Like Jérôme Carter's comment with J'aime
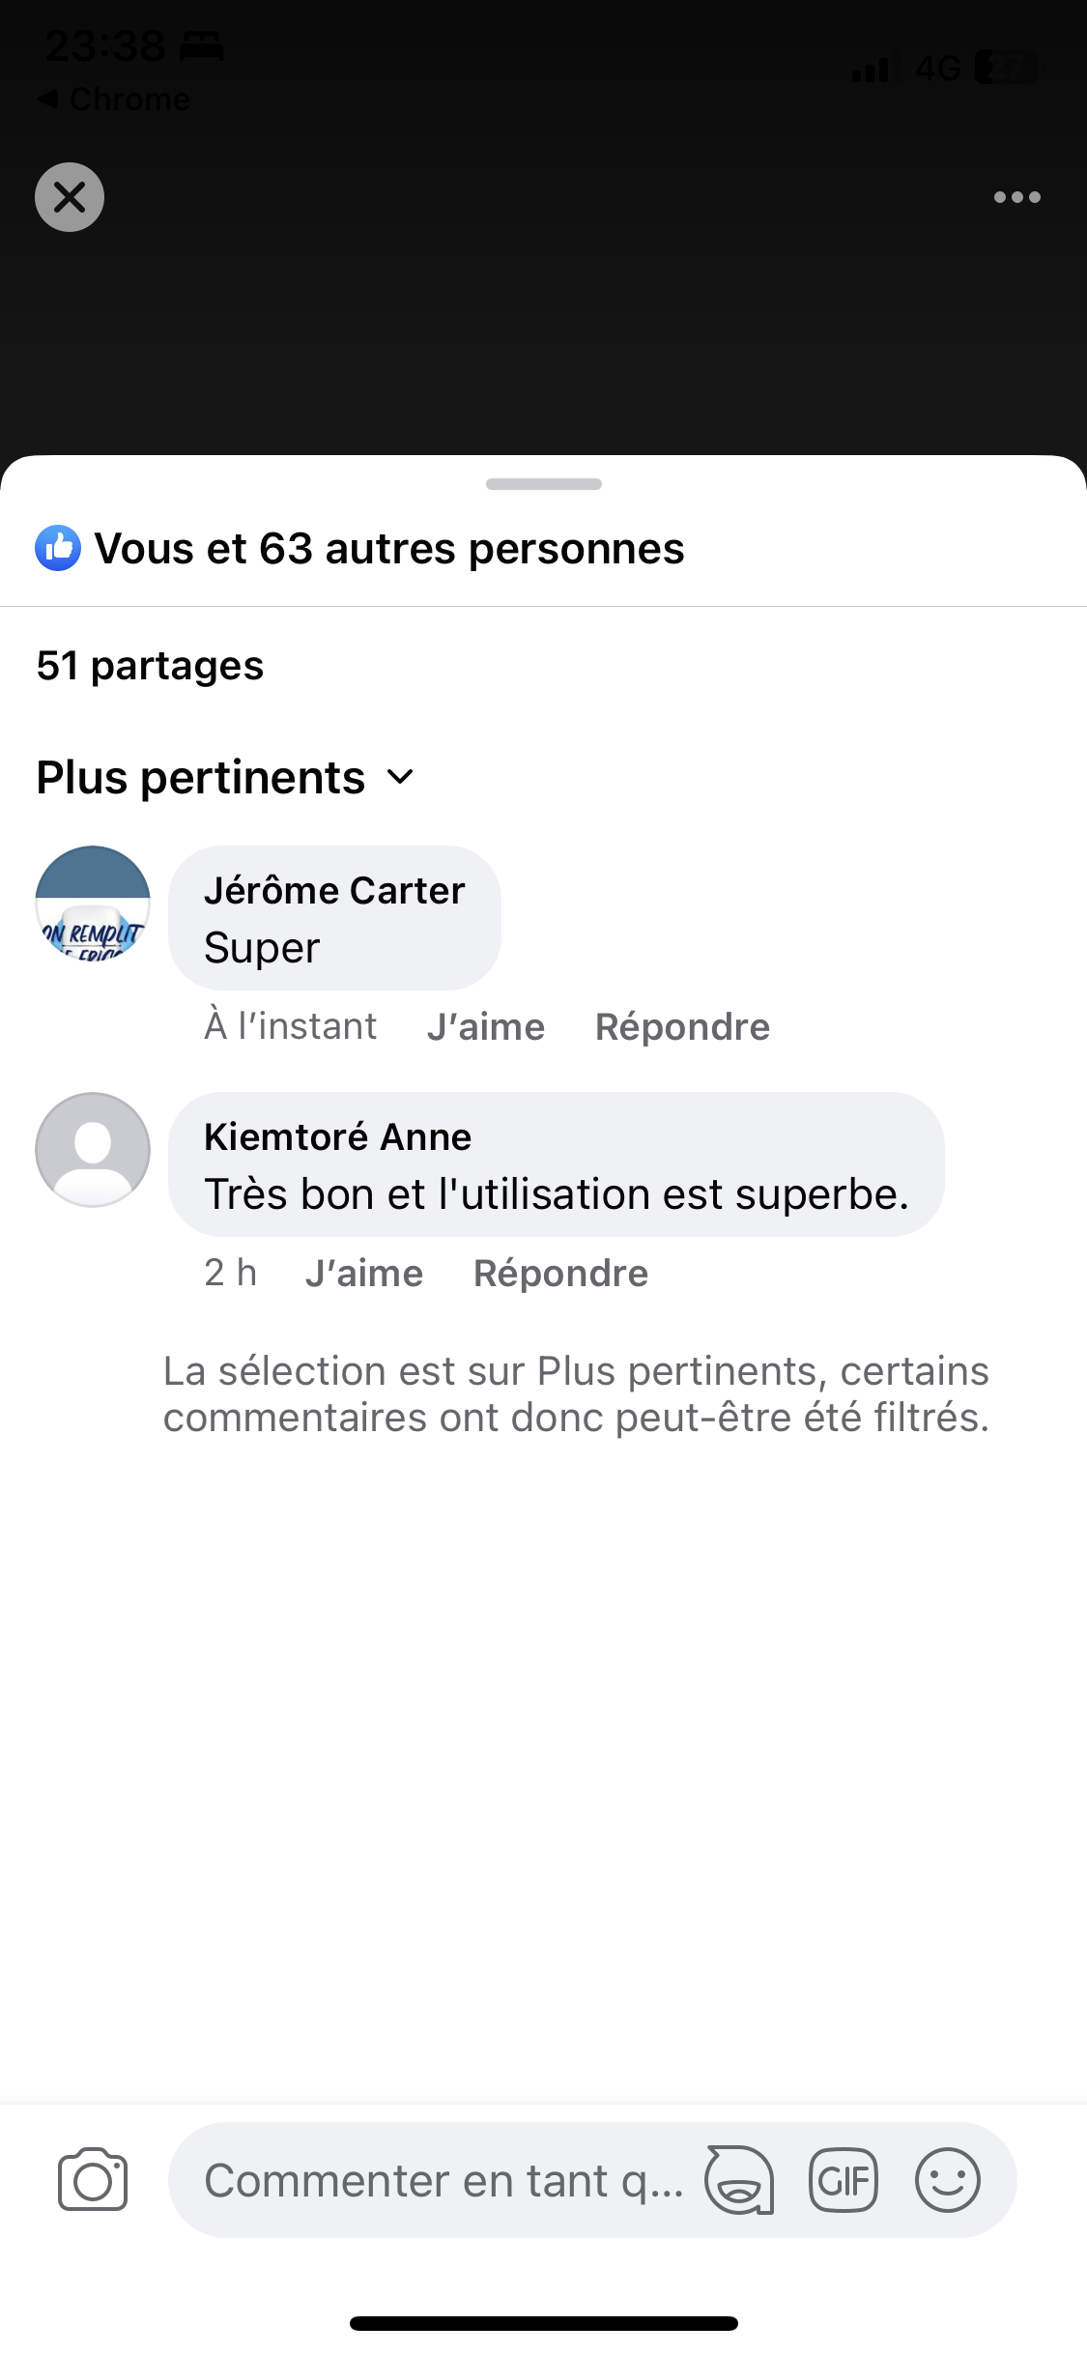 point(486,1026)
